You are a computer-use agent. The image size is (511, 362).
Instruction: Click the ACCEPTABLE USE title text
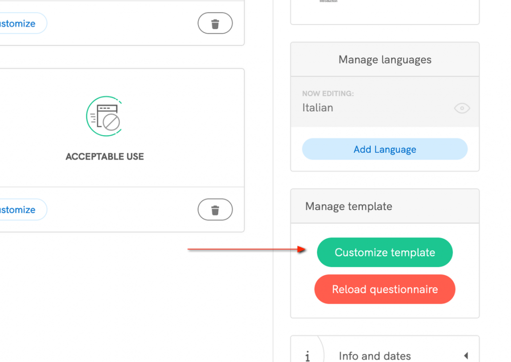(104, 157)
